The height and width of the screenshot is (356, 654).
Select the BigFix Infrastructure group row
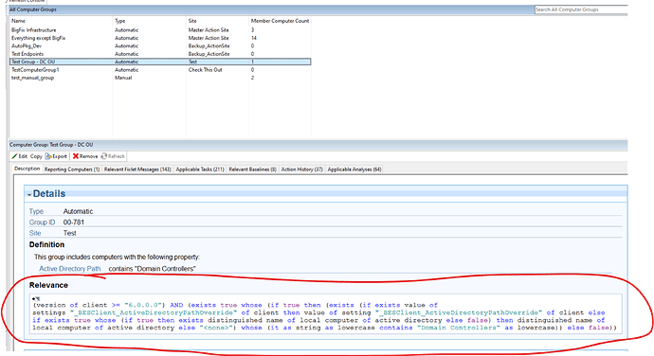click(160, 30)
